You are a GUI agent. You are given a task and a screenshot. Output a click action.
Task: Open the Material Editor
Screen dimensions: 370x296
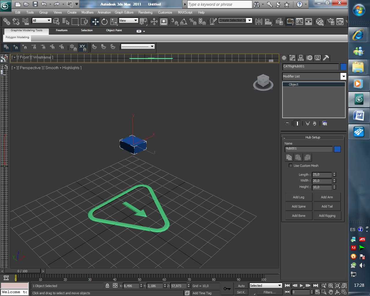(x=320, y=22)
